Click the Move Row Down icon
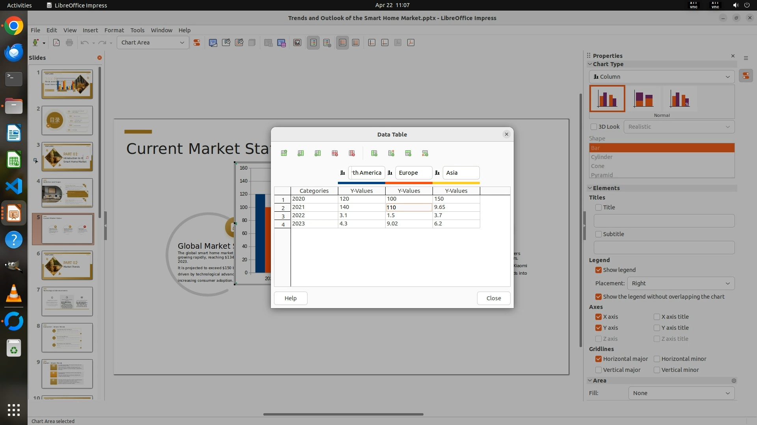757x425 pixels. (x=425, y=153)
